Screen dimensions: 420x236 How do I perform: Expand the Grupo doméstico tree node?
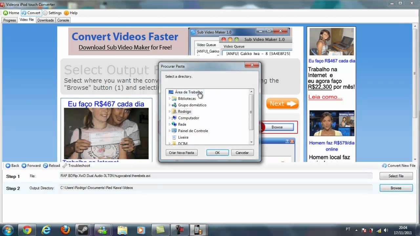170,105
